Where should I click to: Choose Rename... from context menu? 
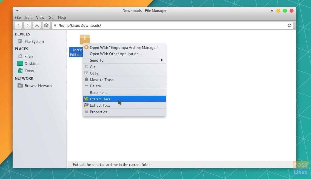[124, 93]
